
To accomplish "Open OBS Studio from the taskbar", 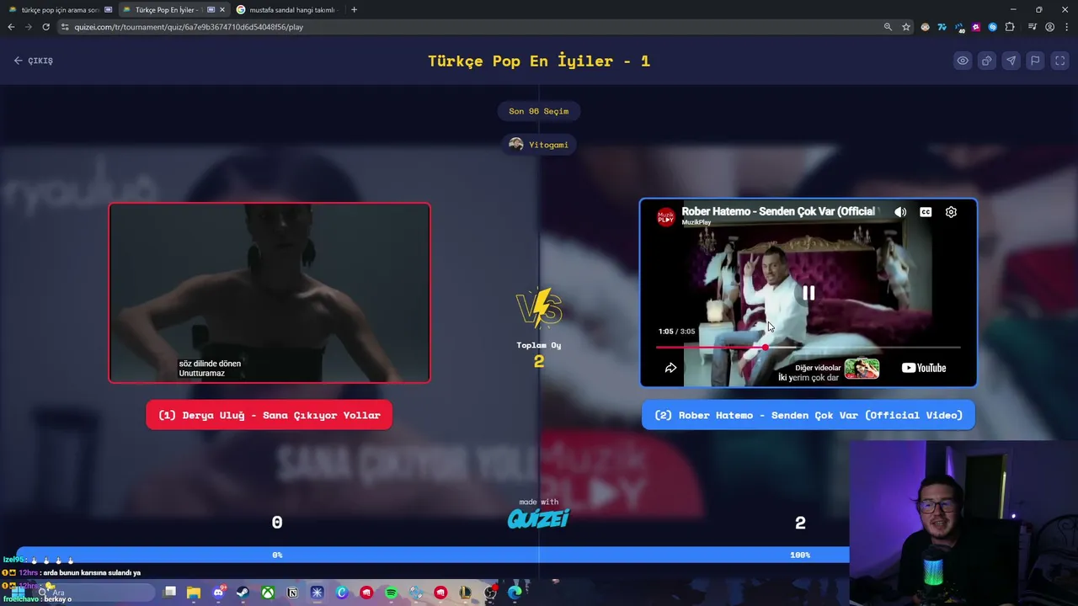I will tap(490, 593).
